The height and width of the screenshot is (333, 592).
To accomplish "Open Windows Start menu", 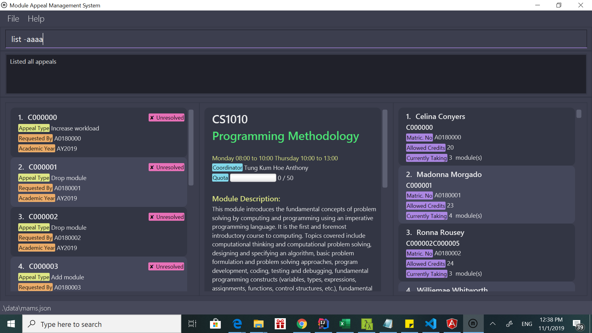I will pyautogui.click(x=11, y=324).
